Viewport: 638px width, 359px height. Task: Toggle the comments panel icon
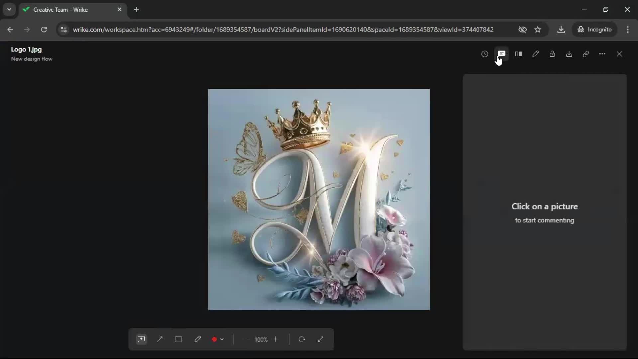coord(502,54)
